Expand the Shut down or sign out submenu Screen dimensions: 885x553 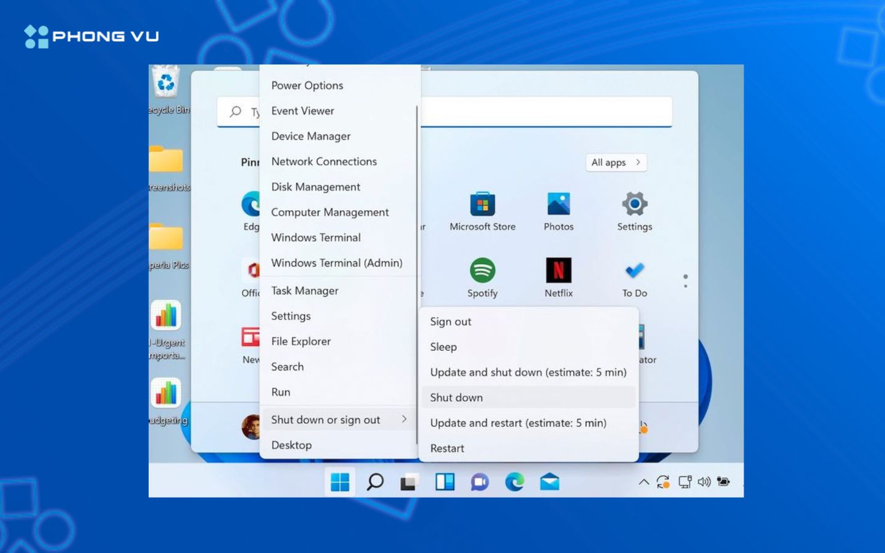[x=326, y=420]
